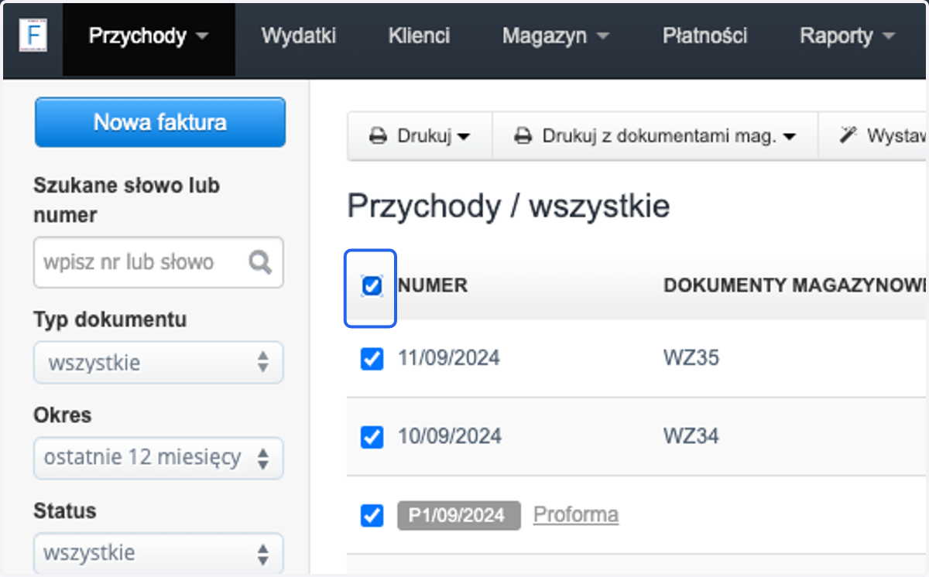Go to the Płatności section

pyautogui.click(x=704, y=36)
